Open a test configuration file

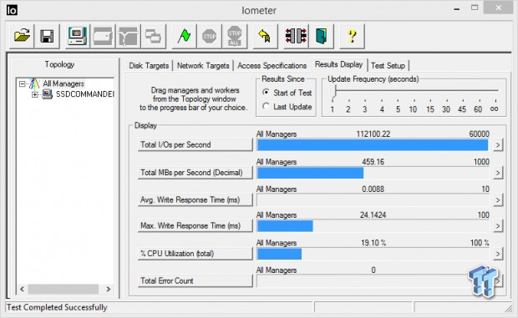[x=22, y=36]
